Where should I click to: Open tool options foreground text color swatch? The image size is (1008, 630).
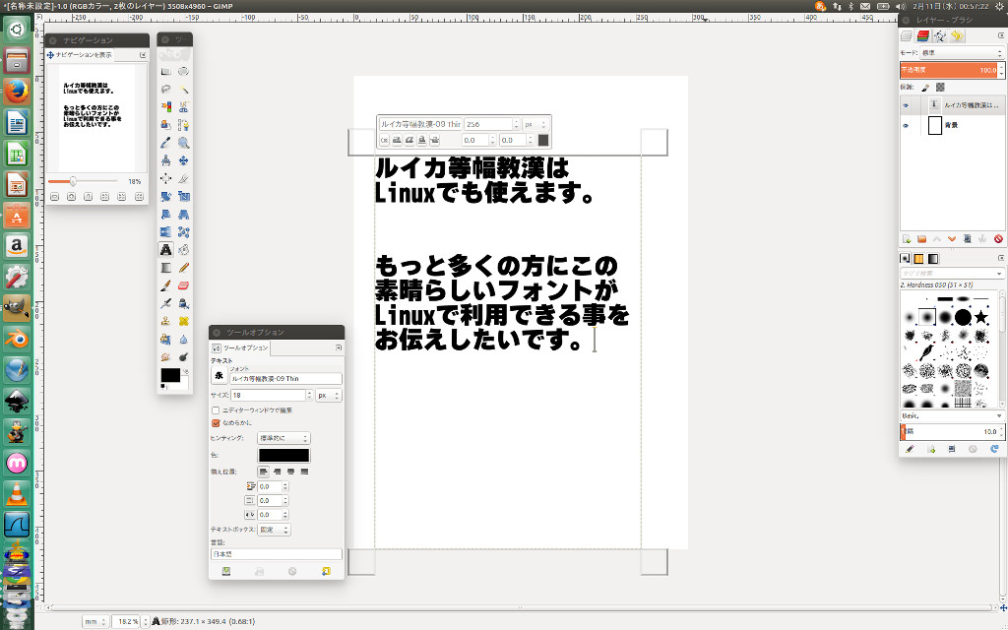tap(283, 455)
